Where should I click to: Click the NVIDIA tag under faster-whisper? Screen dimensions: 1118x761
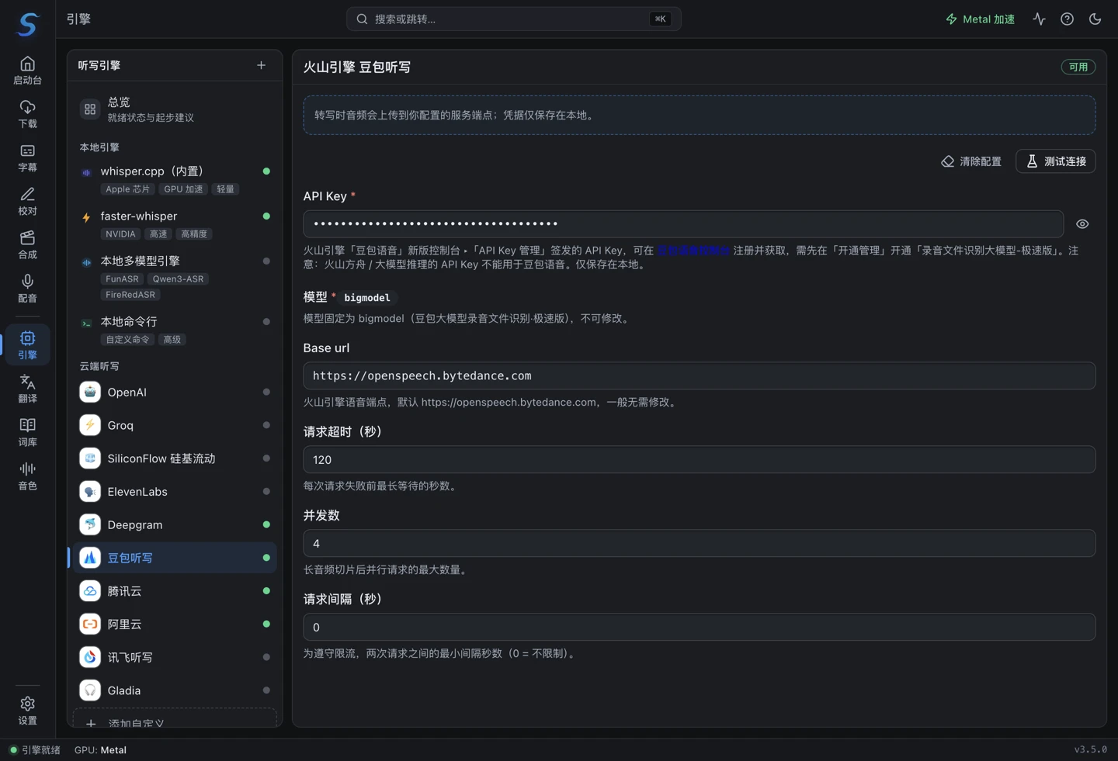point(120,234)
